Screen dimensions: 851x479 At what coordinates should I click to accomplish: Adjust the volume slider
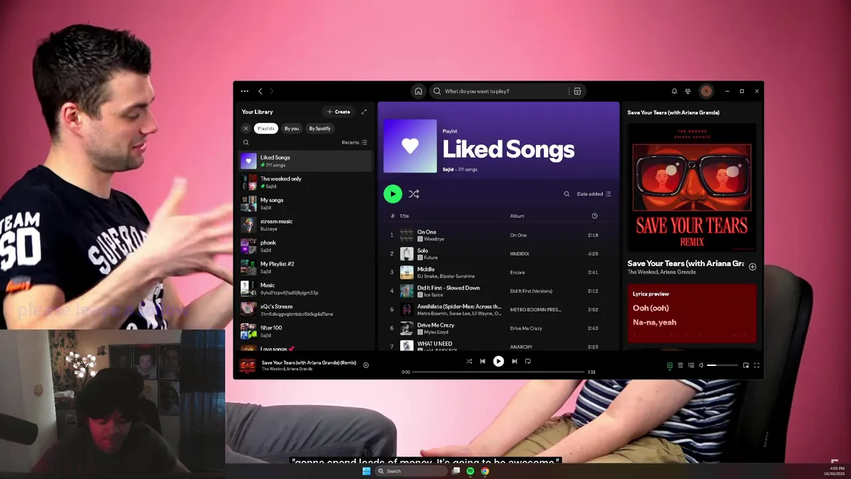(x=722, y=365)
